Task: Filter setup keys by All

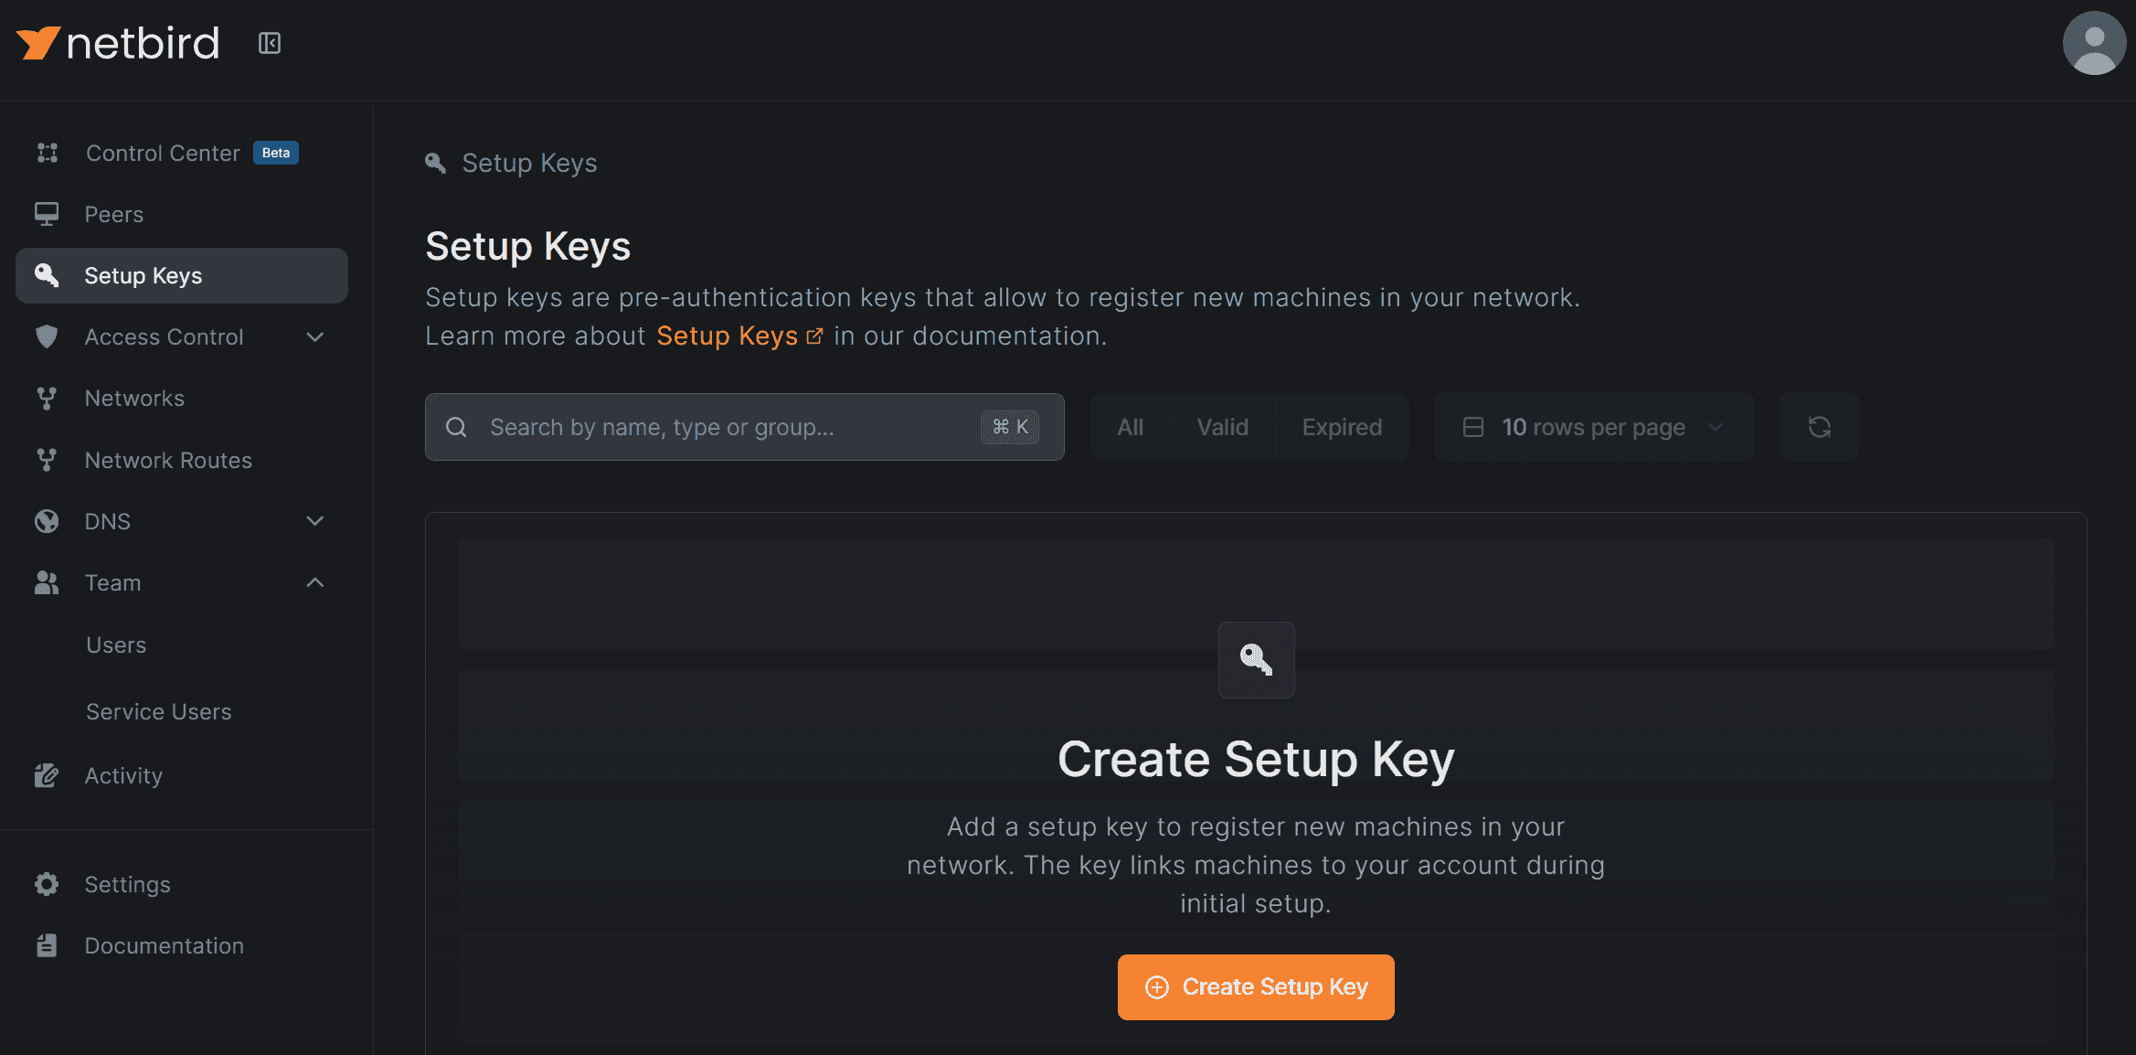Action: click(1130, 427)
